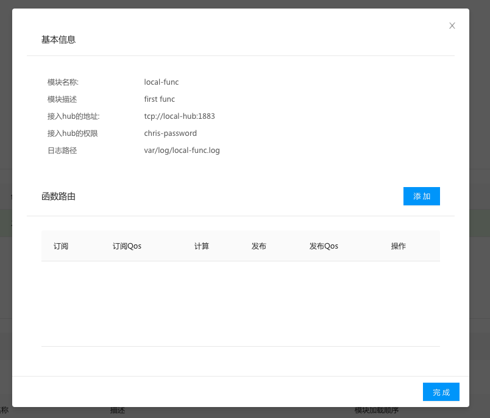Image resolution: width=490 pixels, height=418 pixels.
Task: Click the 函数路由 section heading
Action: pos(59,196)
